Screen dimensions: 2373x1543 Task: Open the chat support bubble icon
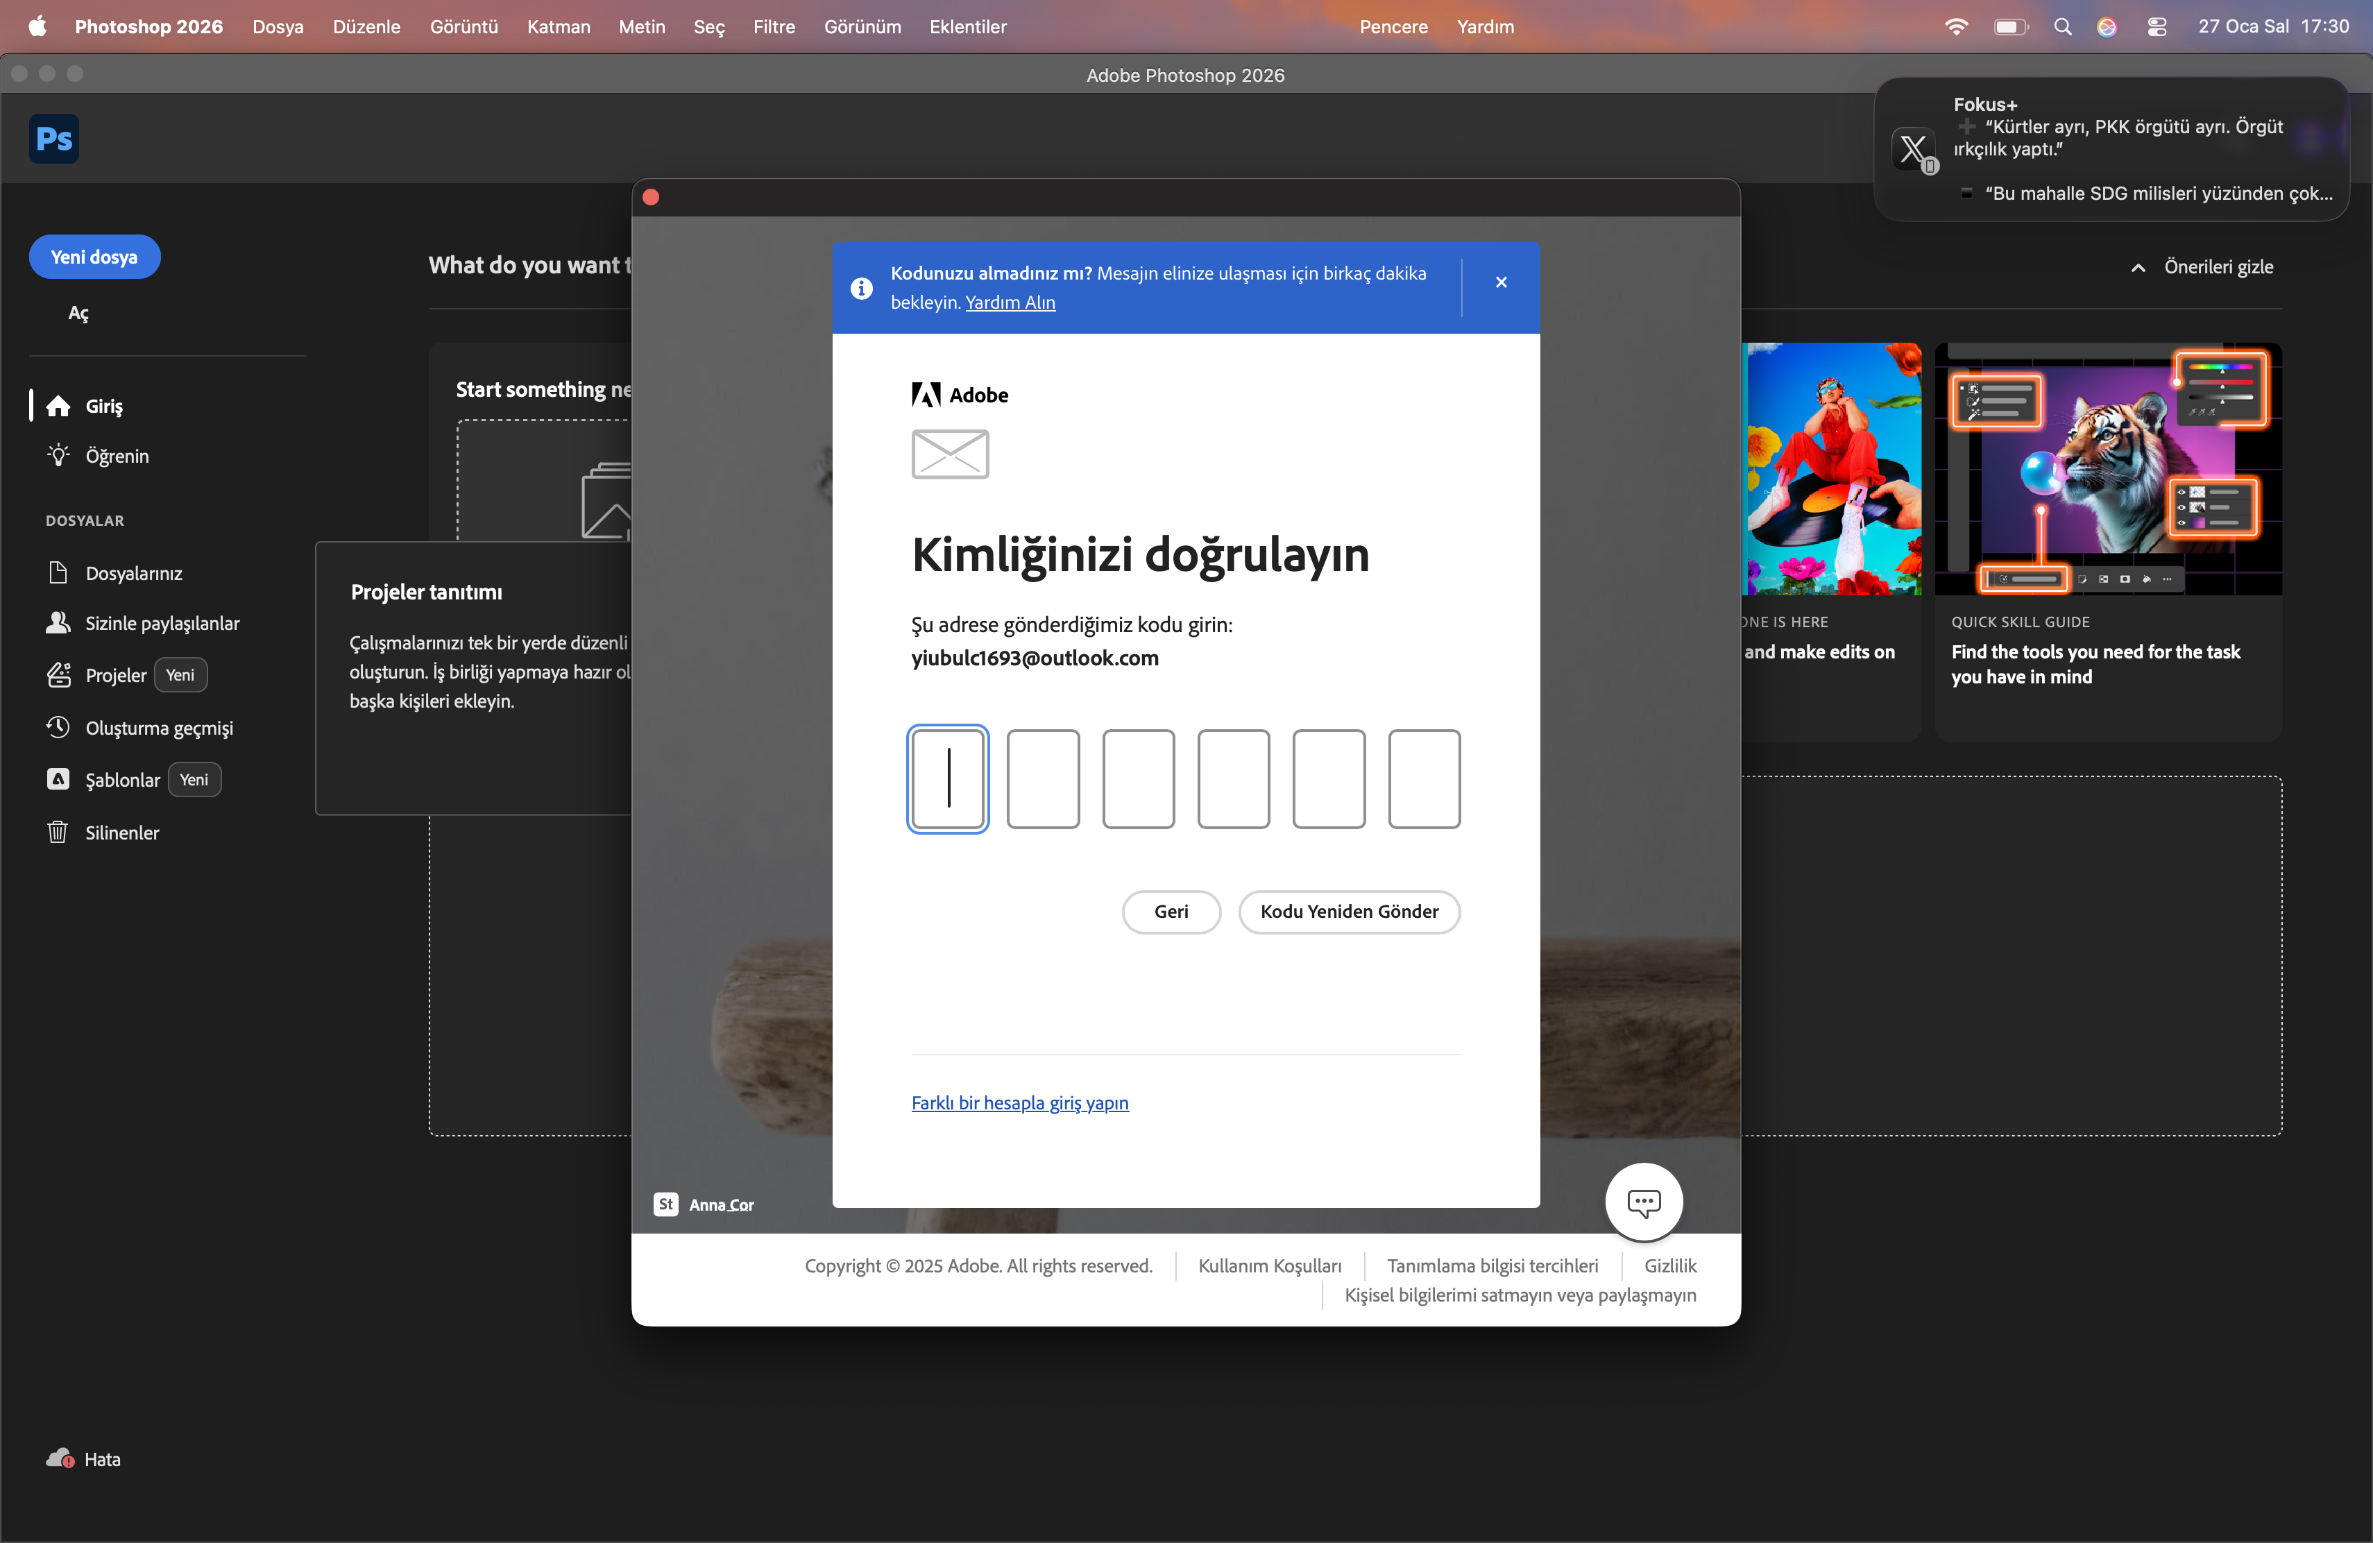pos(1644,1202)
